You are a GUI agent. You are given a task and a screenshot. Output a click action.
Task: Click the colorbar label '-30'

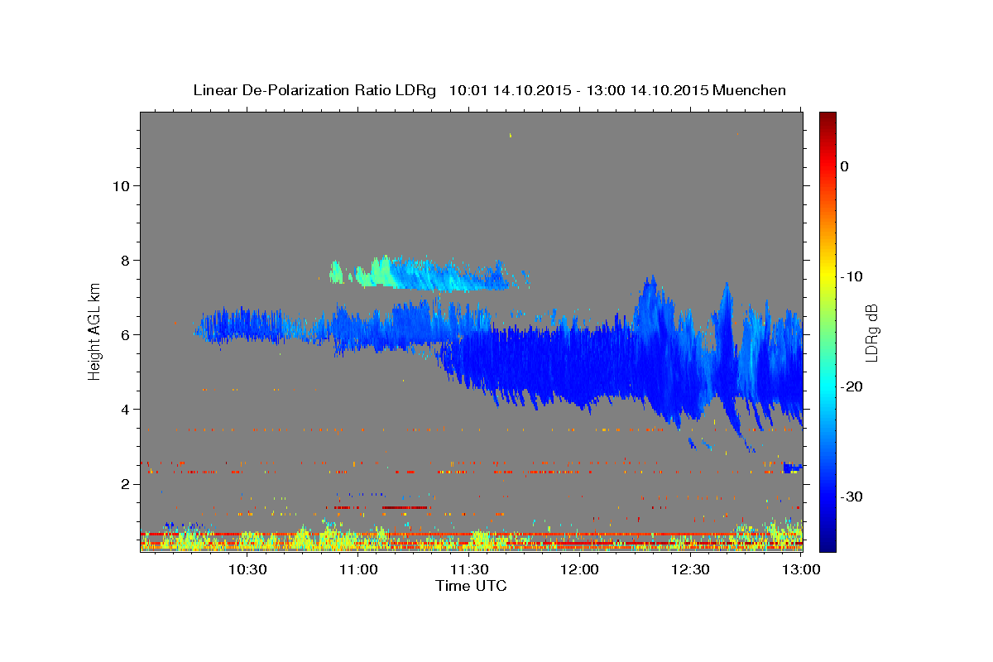[852, 496]
